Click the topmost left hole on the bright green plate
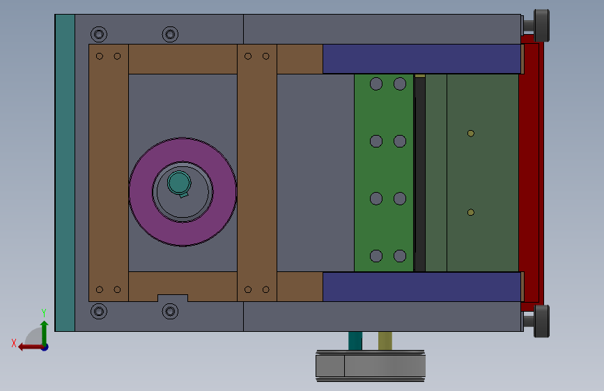Viewport: 604px width, 391px height. (376, 84)
